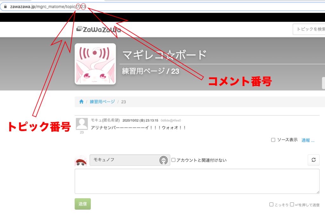Image resolution: width=325 pixels, height=218 pixels.
Task: Click the refresh icon button
Action: click(313, 160)
